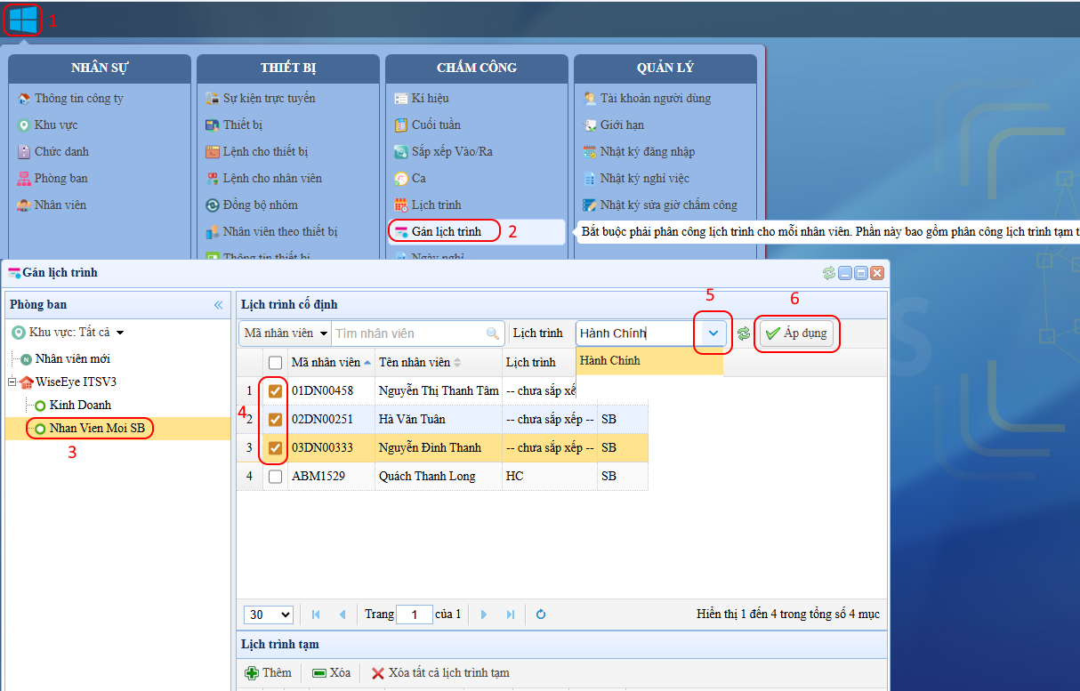The width and height of the screenshot is (1080, 691).
Task: Open Thông tin công ty
Action: coord(70,98)
